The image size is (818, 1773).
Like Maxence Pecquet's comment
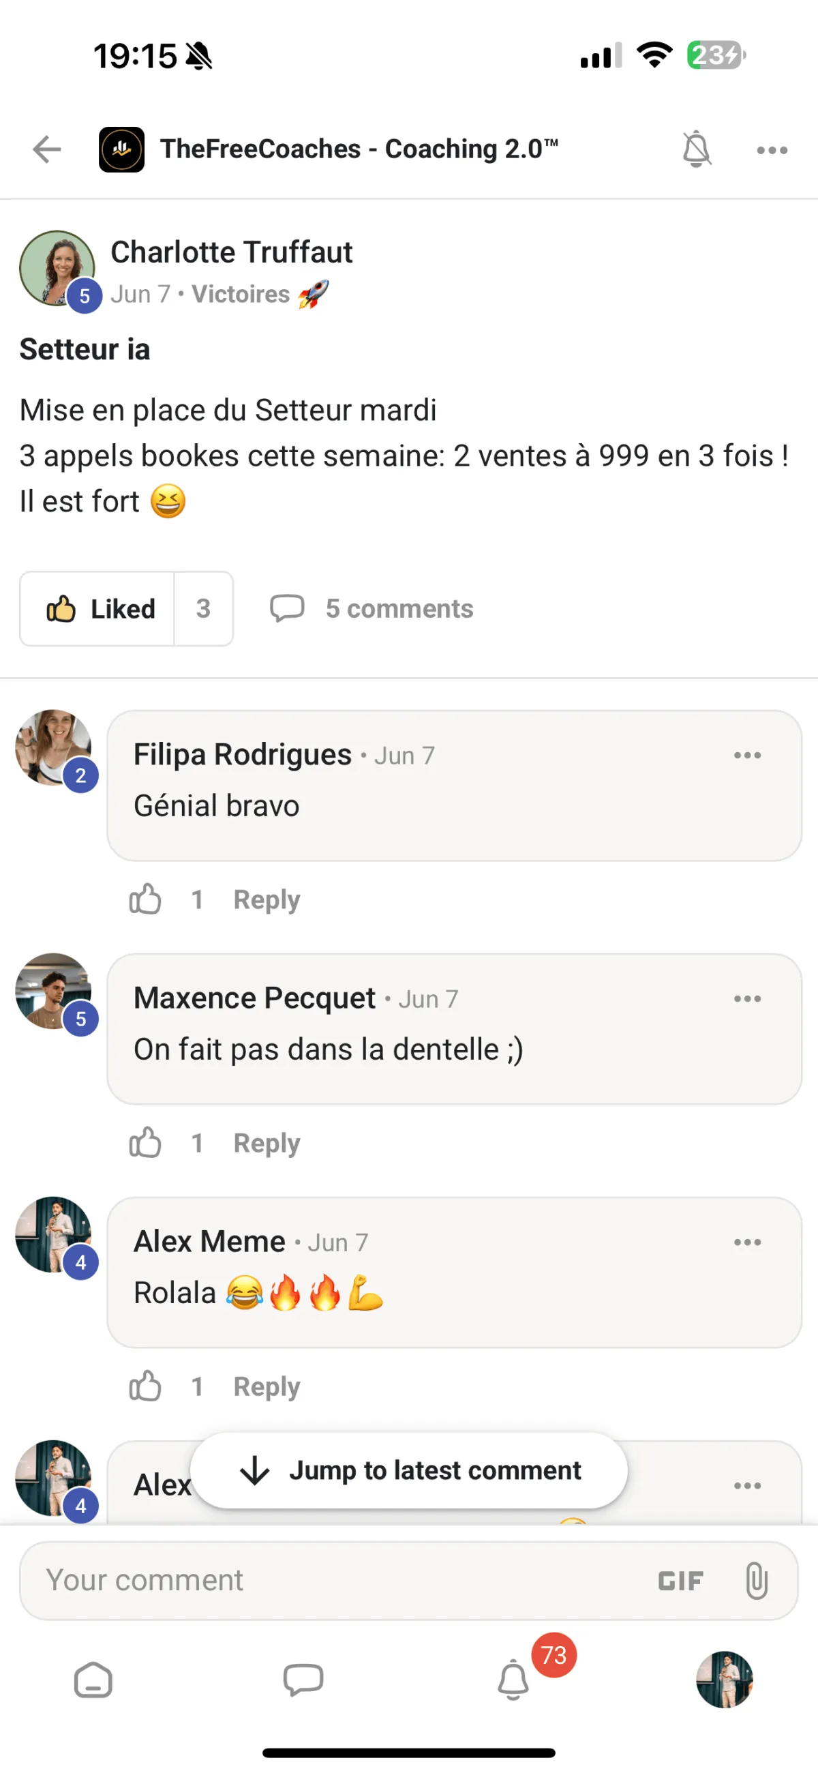click(x=145, y=1143)
